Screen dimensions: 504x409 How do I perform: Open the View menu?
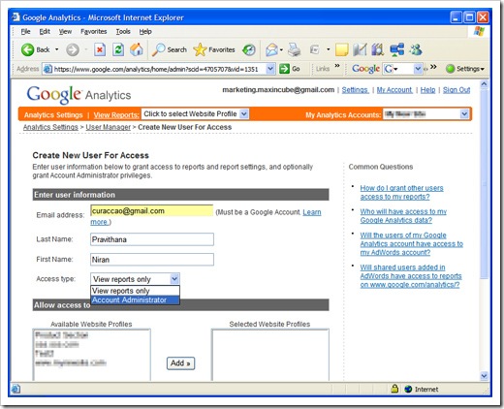click(65, 31)
